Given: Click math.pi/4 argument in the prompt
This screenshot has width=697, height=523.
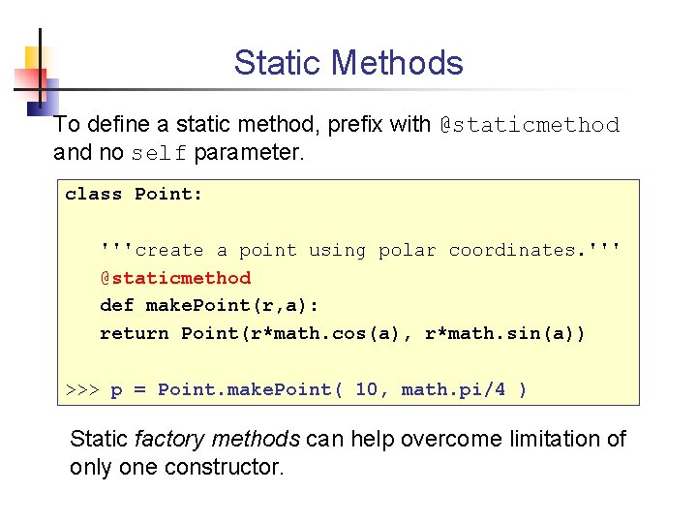Looking at the screenshot, I should point(453,390).
